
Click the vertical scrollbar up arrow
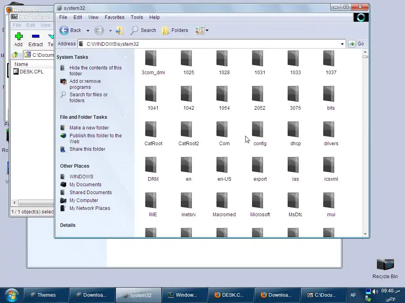click(365, 52)
